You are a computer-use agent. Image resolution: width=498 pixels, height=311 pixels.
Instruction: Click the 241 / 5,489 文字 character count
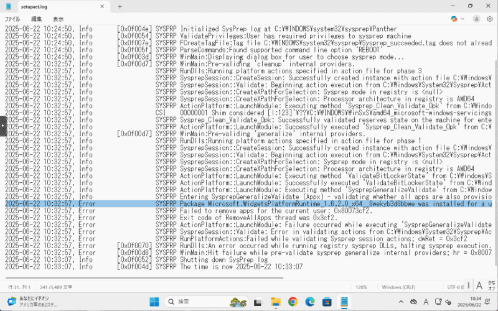click(56, 287)
